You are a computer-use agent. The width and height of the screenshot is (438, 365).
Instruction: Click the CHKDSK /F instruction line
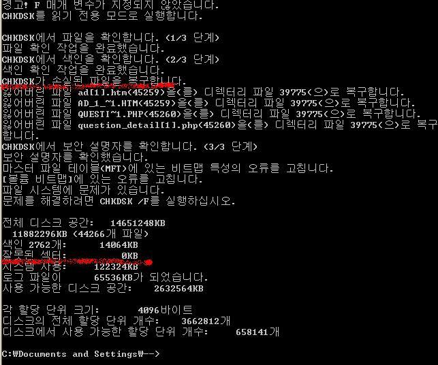(x=119, y=201)
